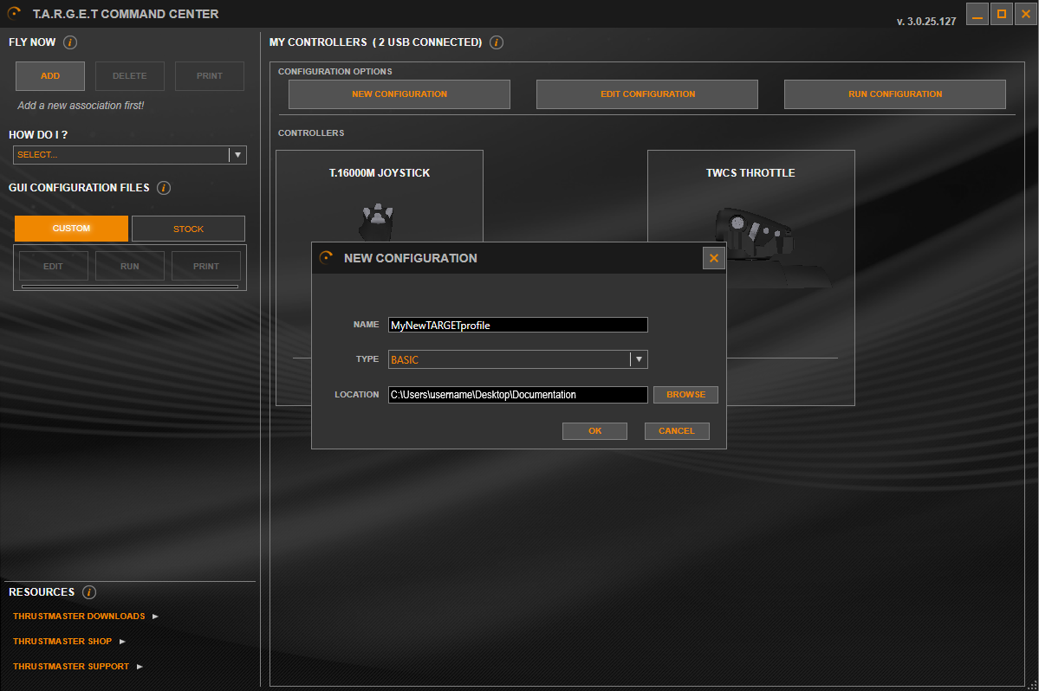The height and width of the screenshot is (691, 1039).
Task: Click the T.A.R.G.E.T logo icon in title bar
Action: tap(14, 13)
